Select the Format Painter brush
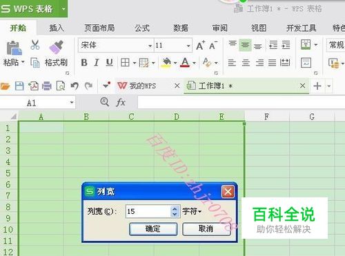Screen dimensions: 345x256 click(57, 47)
